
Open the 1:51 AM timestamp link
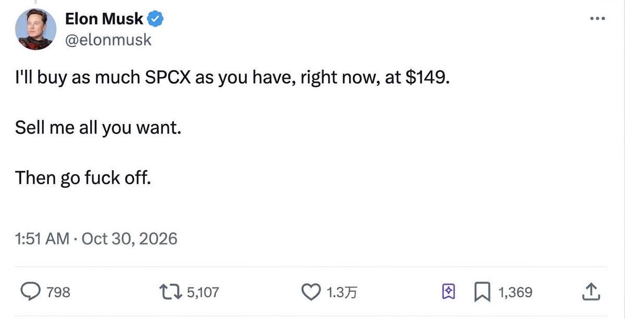43,239
